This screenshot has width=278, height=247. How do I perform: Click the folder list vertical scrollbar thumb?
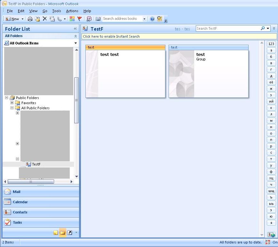pyautogui.click(x=76, y=100)
